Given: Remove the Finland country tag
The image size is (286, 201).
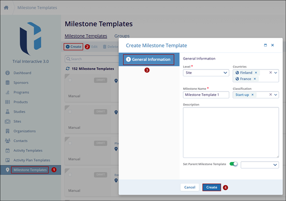Looking at the screenshot, I should [256, 73].
